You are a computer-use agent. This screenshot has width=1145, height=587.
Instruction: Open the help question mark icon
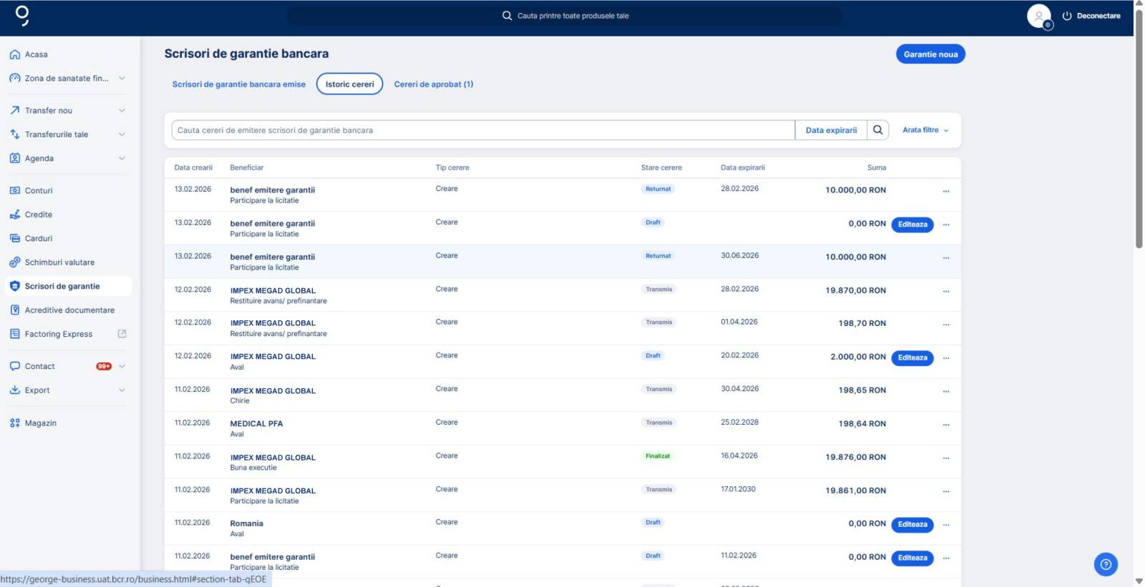tap(1105, 564)
